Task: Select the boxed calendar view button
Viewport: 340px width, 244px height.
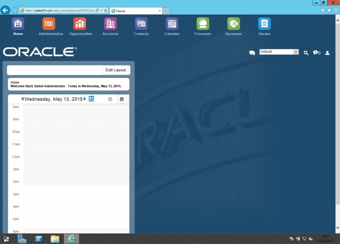Action: coord(122,99)
